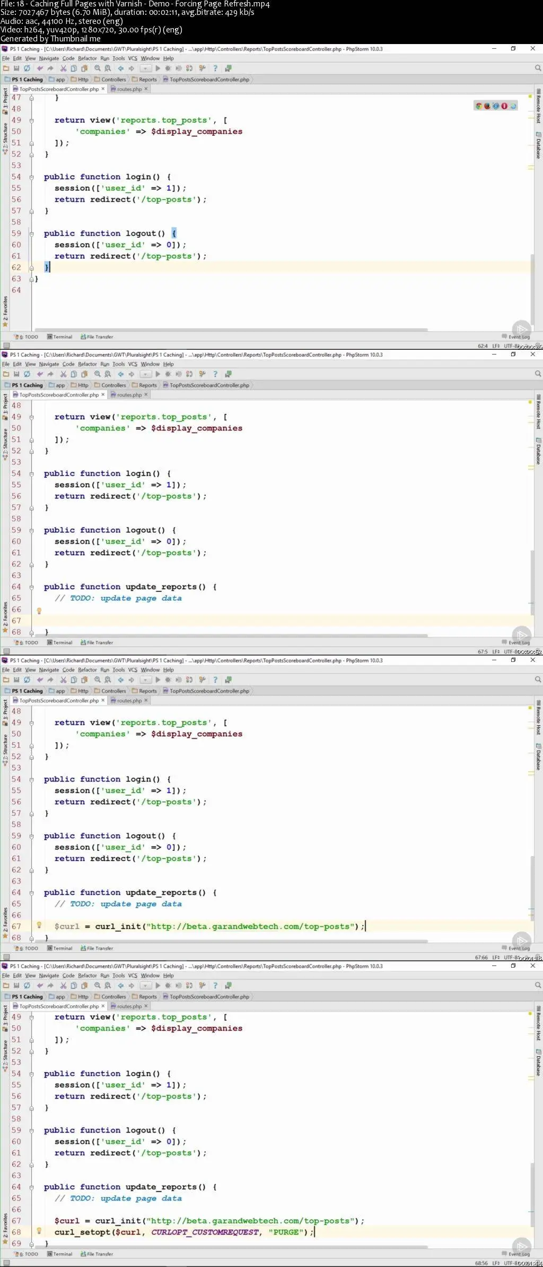Image resolution: width=543 pixels, height=1267 pixels.
Task: Open LF line separator selector in second frame status bar
Action: [496, 652]
